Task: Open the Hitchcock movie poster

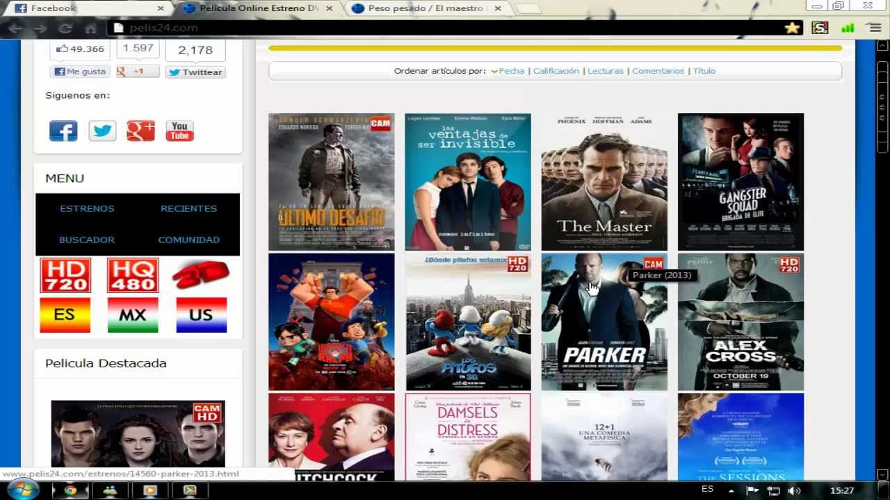Action: point(332,437)
